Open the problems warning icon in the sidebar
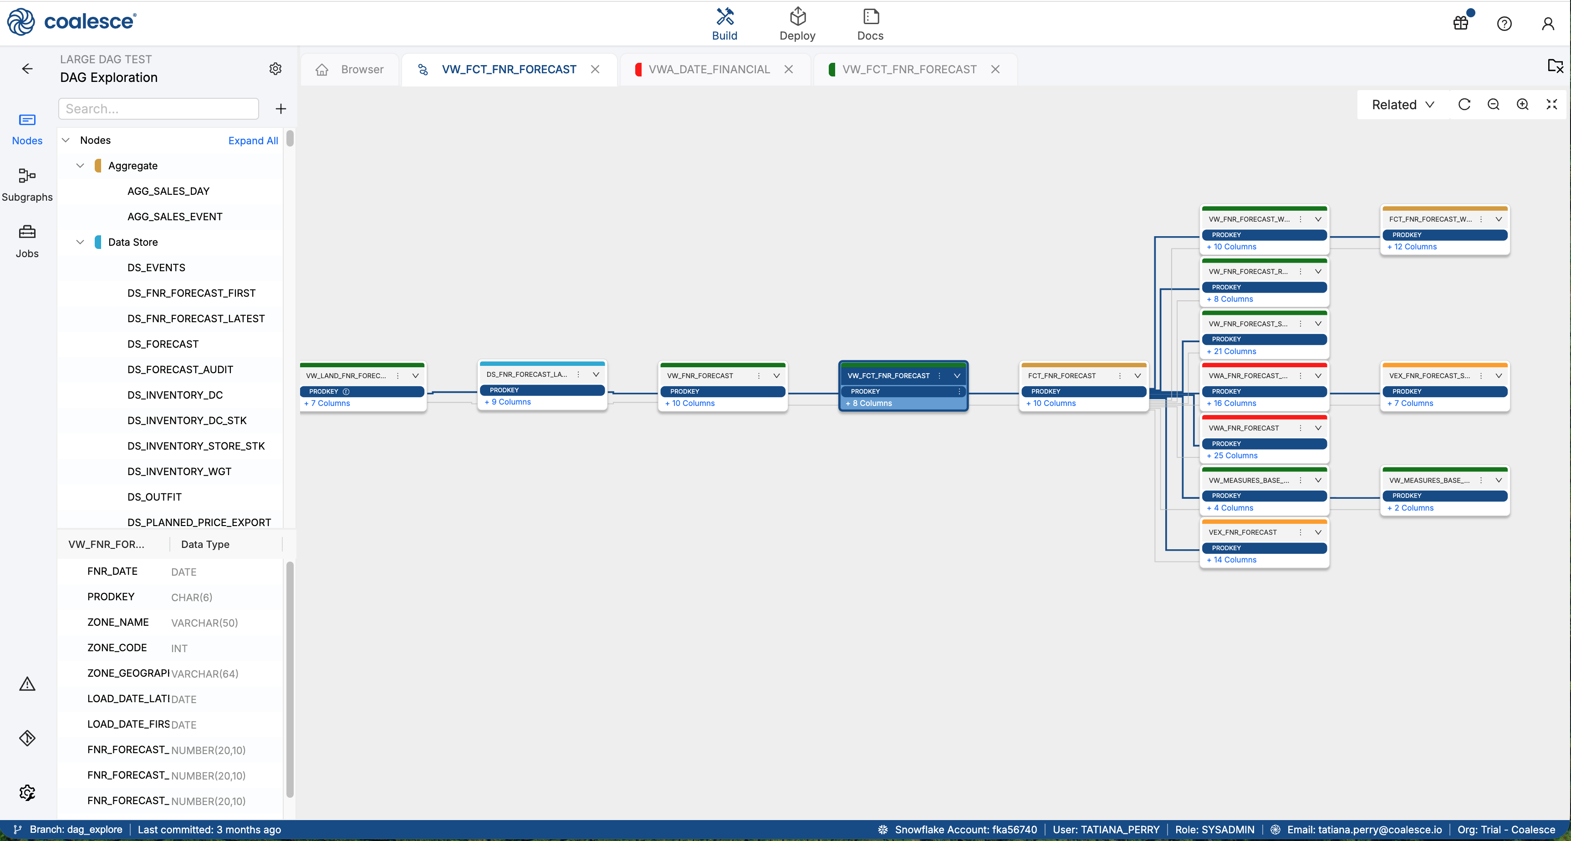Viewport: 1571px width, 841px height. click(x=27, y=683)
